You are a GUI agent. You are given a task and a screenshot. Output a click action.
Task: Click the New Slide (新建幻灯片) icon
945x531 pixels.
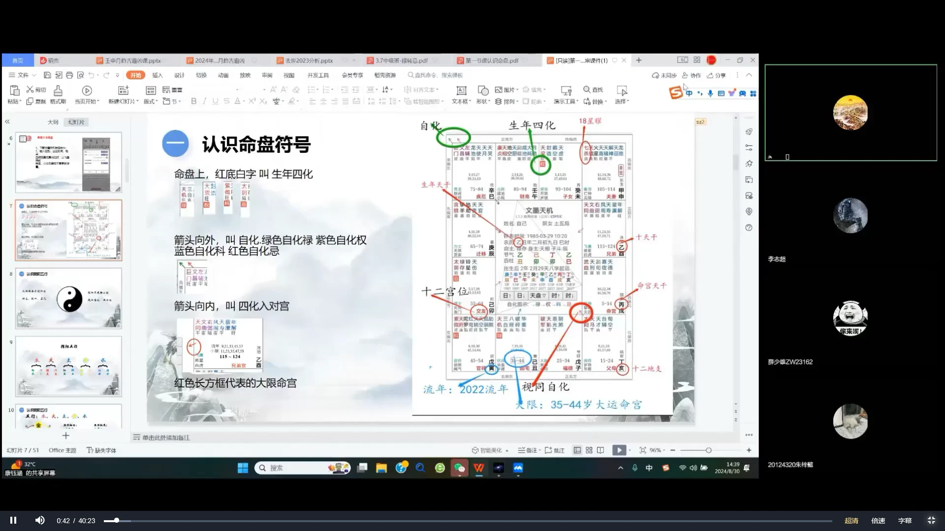123,90
